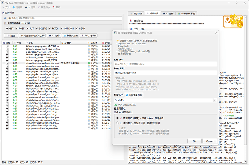249x165 pixels.
Task: Click the hourglass icon in OPTIONS row
Action: click(x=89, y=71)
